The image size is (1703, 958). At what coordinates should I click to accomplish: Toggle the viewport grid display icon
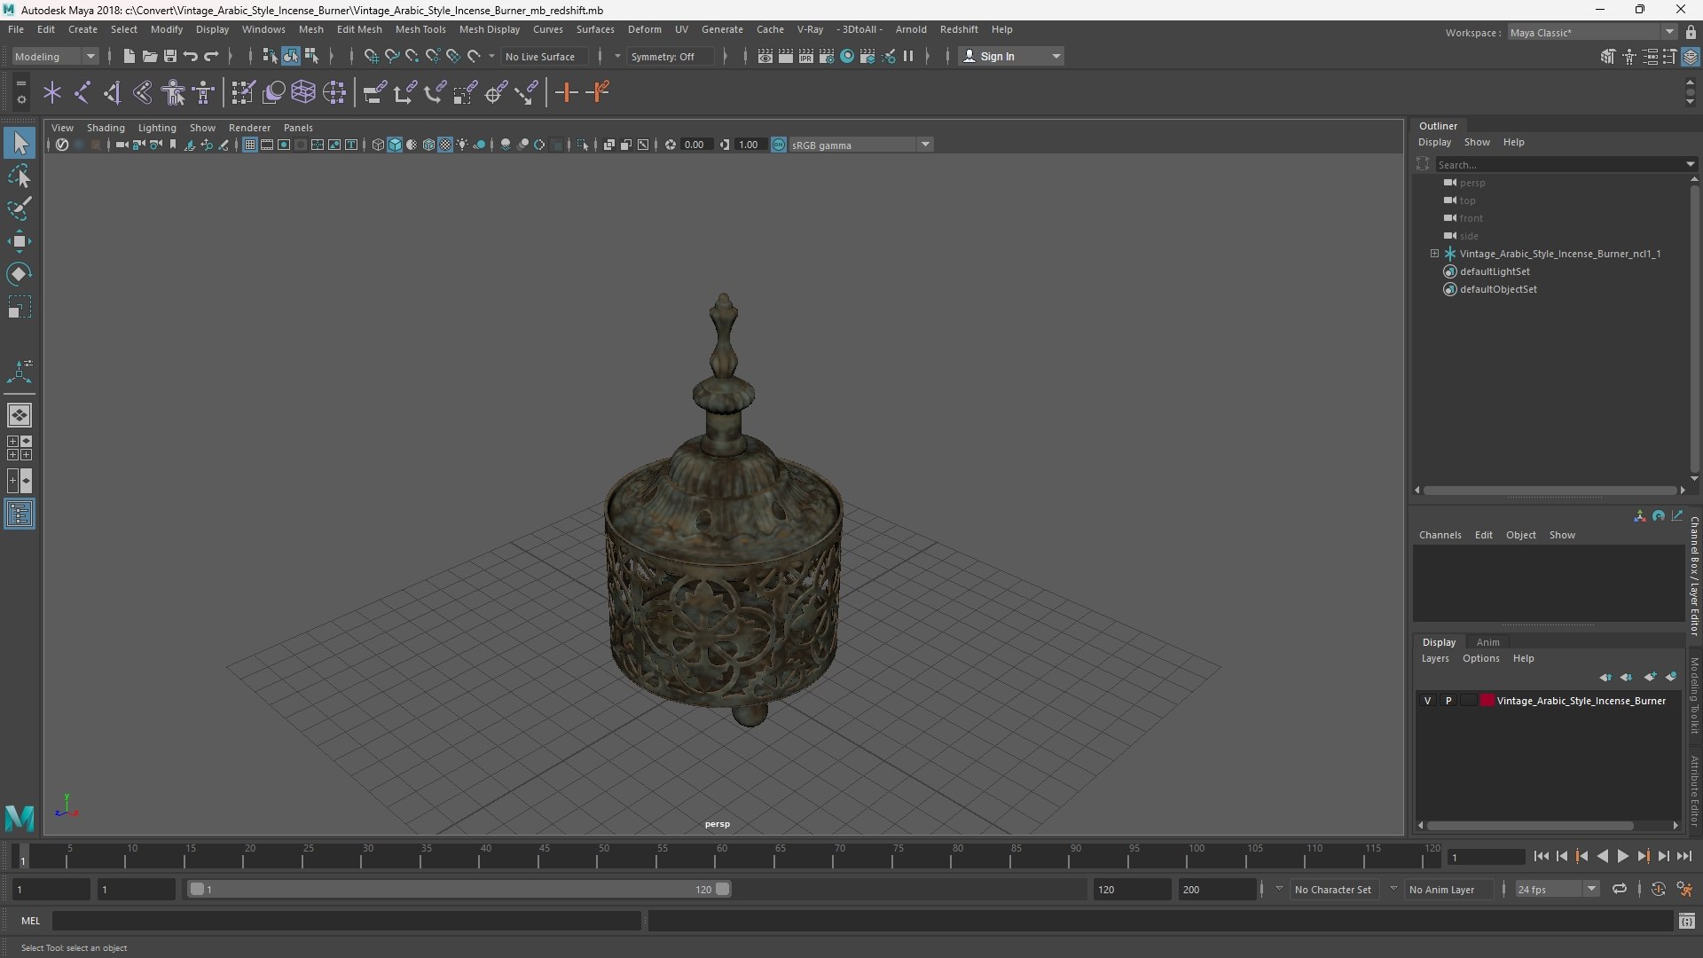point(250,145)
